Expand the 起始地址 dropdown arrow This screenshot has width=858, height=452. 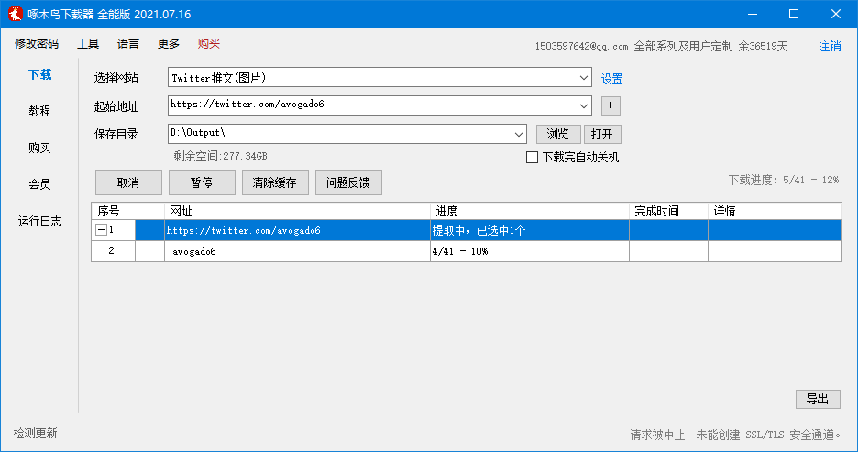click(x=583, y=105)
